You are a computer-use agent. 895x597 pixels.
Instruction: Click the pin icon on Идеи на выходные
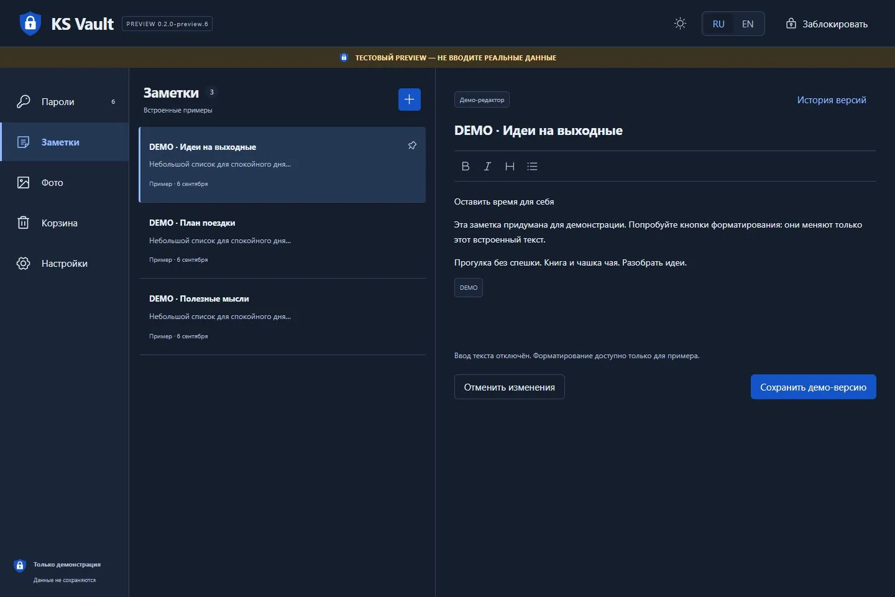point(412,146)
